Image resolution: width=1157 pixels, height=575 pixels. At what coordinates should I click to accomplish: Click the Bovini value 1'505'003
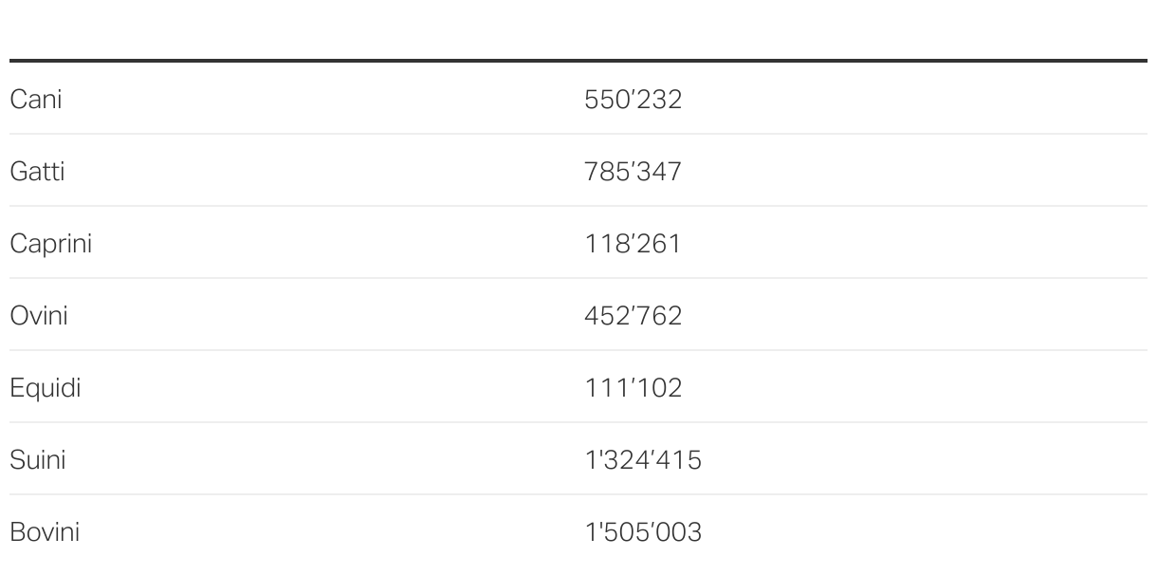643,532
